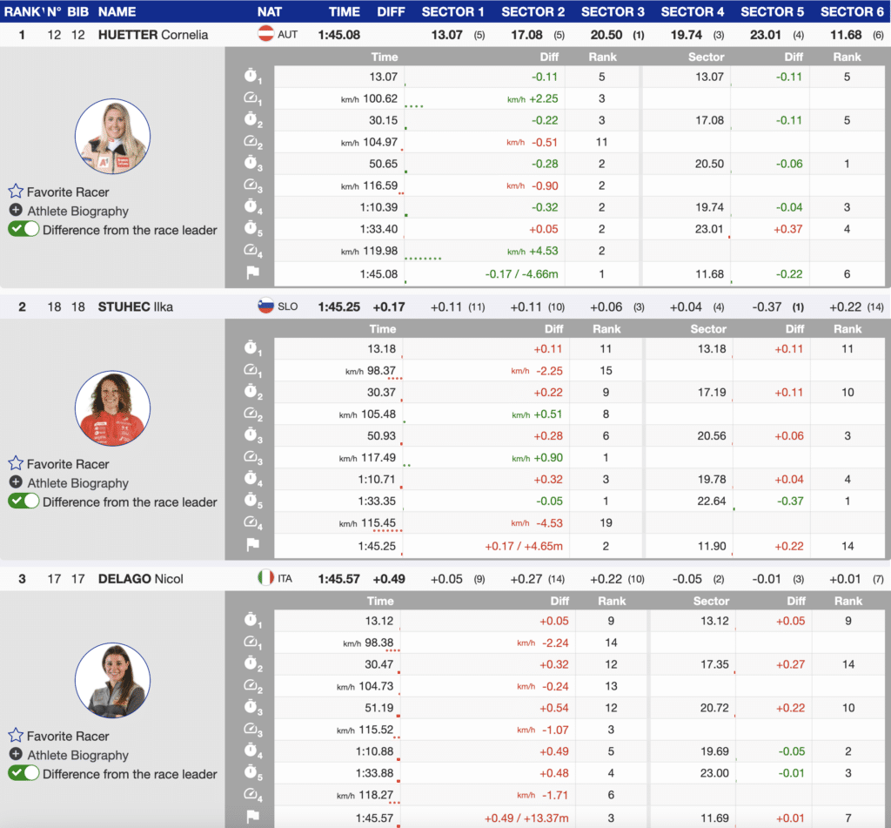Click the SECTOR 3 column header
Screen dimensions: 891x828
613,11
